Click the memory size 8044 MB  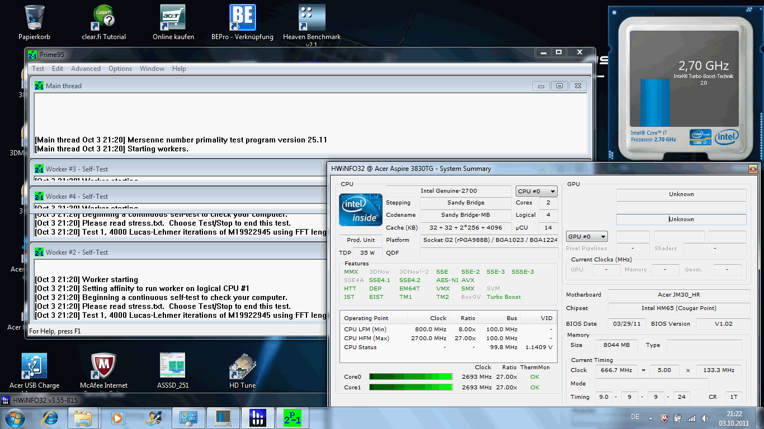616,345
